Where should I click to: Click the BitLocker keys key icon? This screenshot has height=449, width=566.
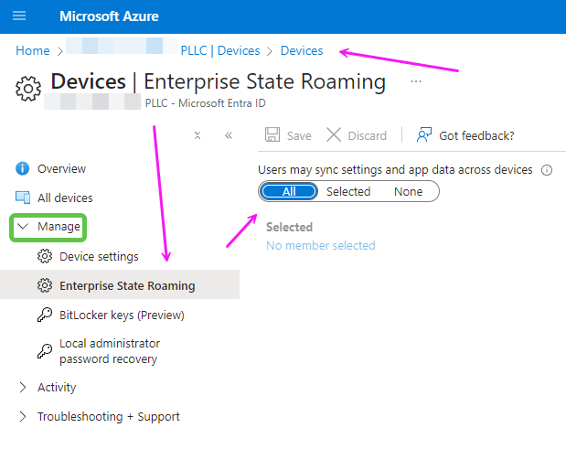tap(45, 315)
